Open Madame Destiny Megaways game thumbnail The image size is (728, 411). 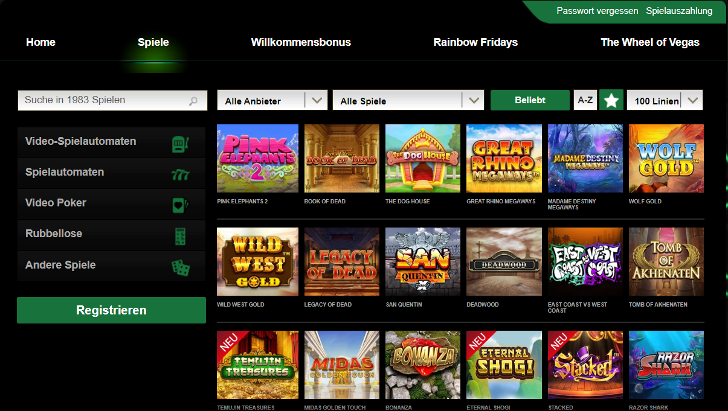pyautogui.click(x=585, y=158)
